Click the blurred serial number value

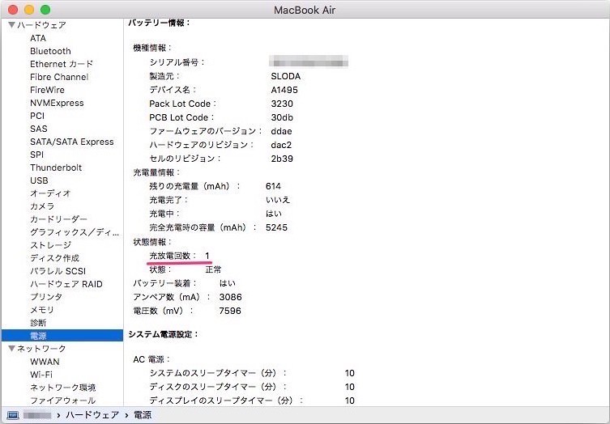coord(309,61)
